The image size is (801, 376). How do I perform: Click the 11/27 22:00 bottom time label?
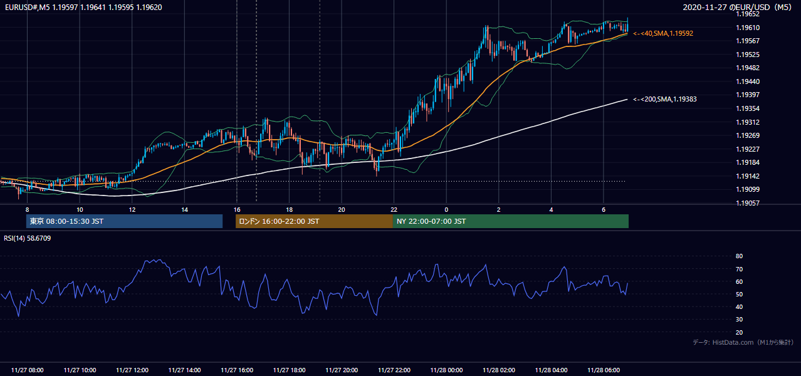click(394, 370)
